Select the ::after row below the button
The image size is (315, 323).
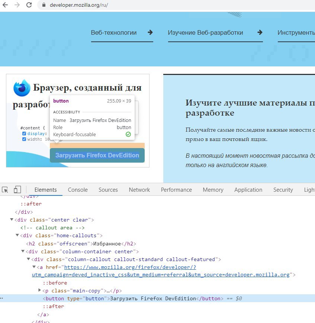pyautogui.click(x=54, y=306)
